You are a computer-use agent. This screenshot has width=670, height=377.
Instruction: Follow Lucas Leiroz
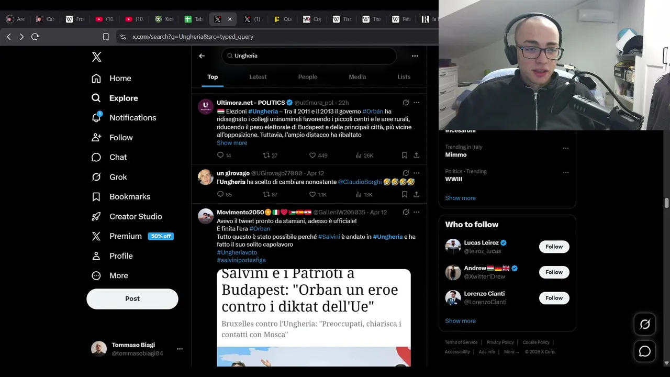point(554,247)
